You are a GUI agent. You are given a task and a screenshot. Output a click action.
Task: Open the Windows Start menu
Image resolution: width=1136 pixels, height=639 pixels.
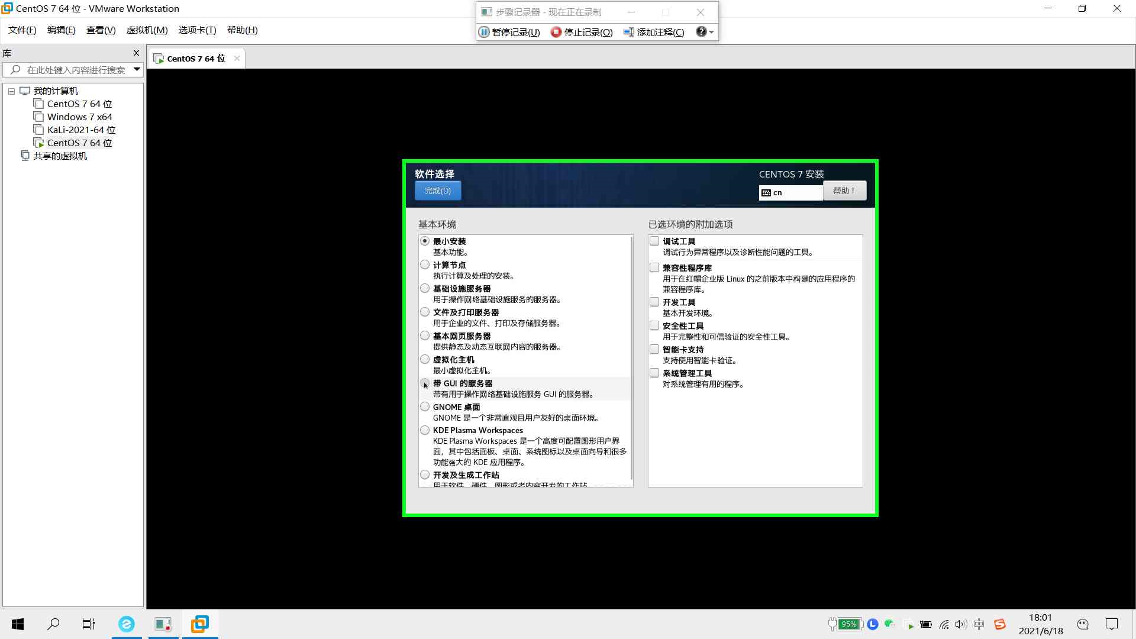[18, 624]
